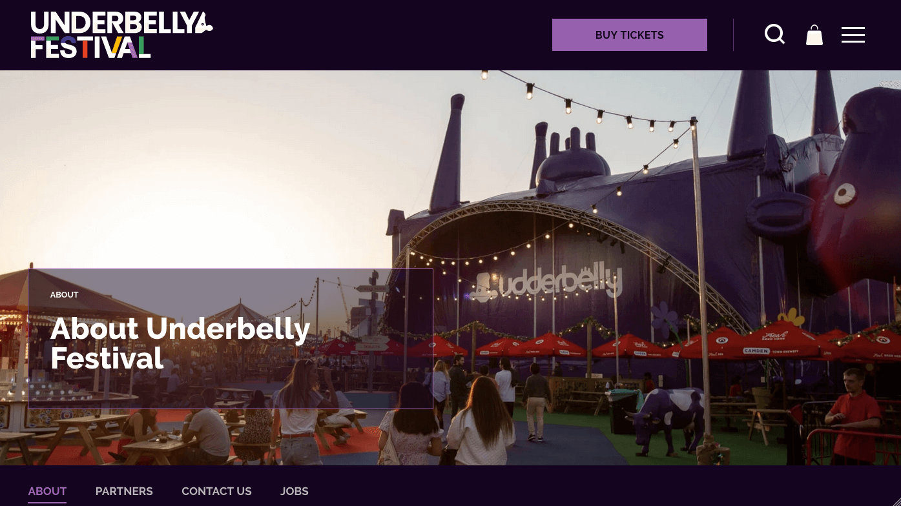901x506 pixels.
Task: Go to the CONTACT US tab
Action: point(216,491)
